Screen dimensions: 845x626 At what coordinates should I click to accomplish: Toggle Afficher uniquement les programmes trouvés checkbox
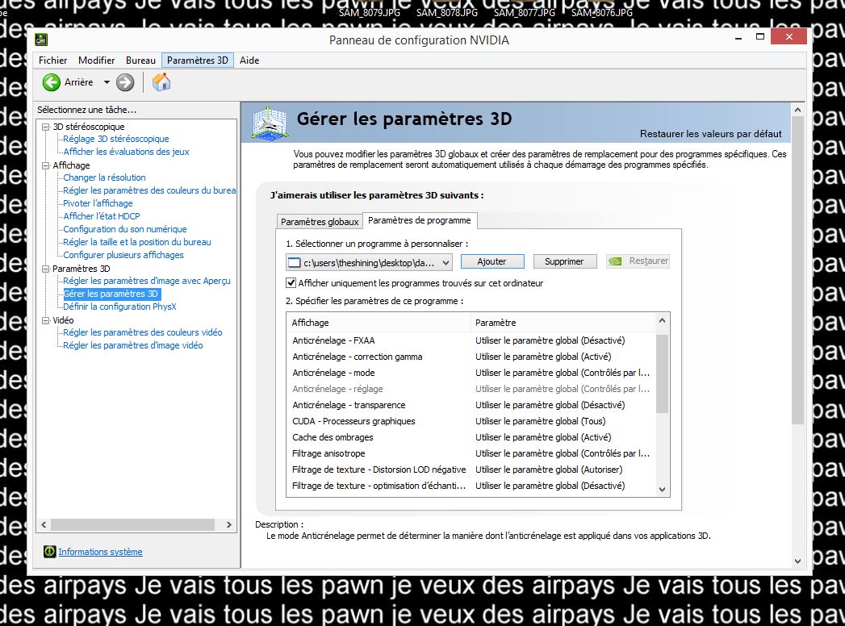(291, 283)
